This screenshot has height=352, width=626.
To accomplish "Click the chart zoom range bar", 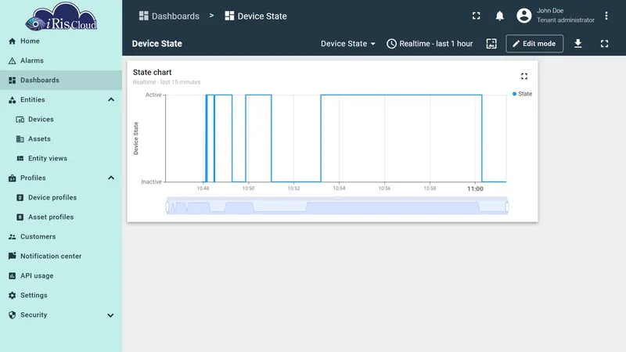I will click(x=337, y=206).
